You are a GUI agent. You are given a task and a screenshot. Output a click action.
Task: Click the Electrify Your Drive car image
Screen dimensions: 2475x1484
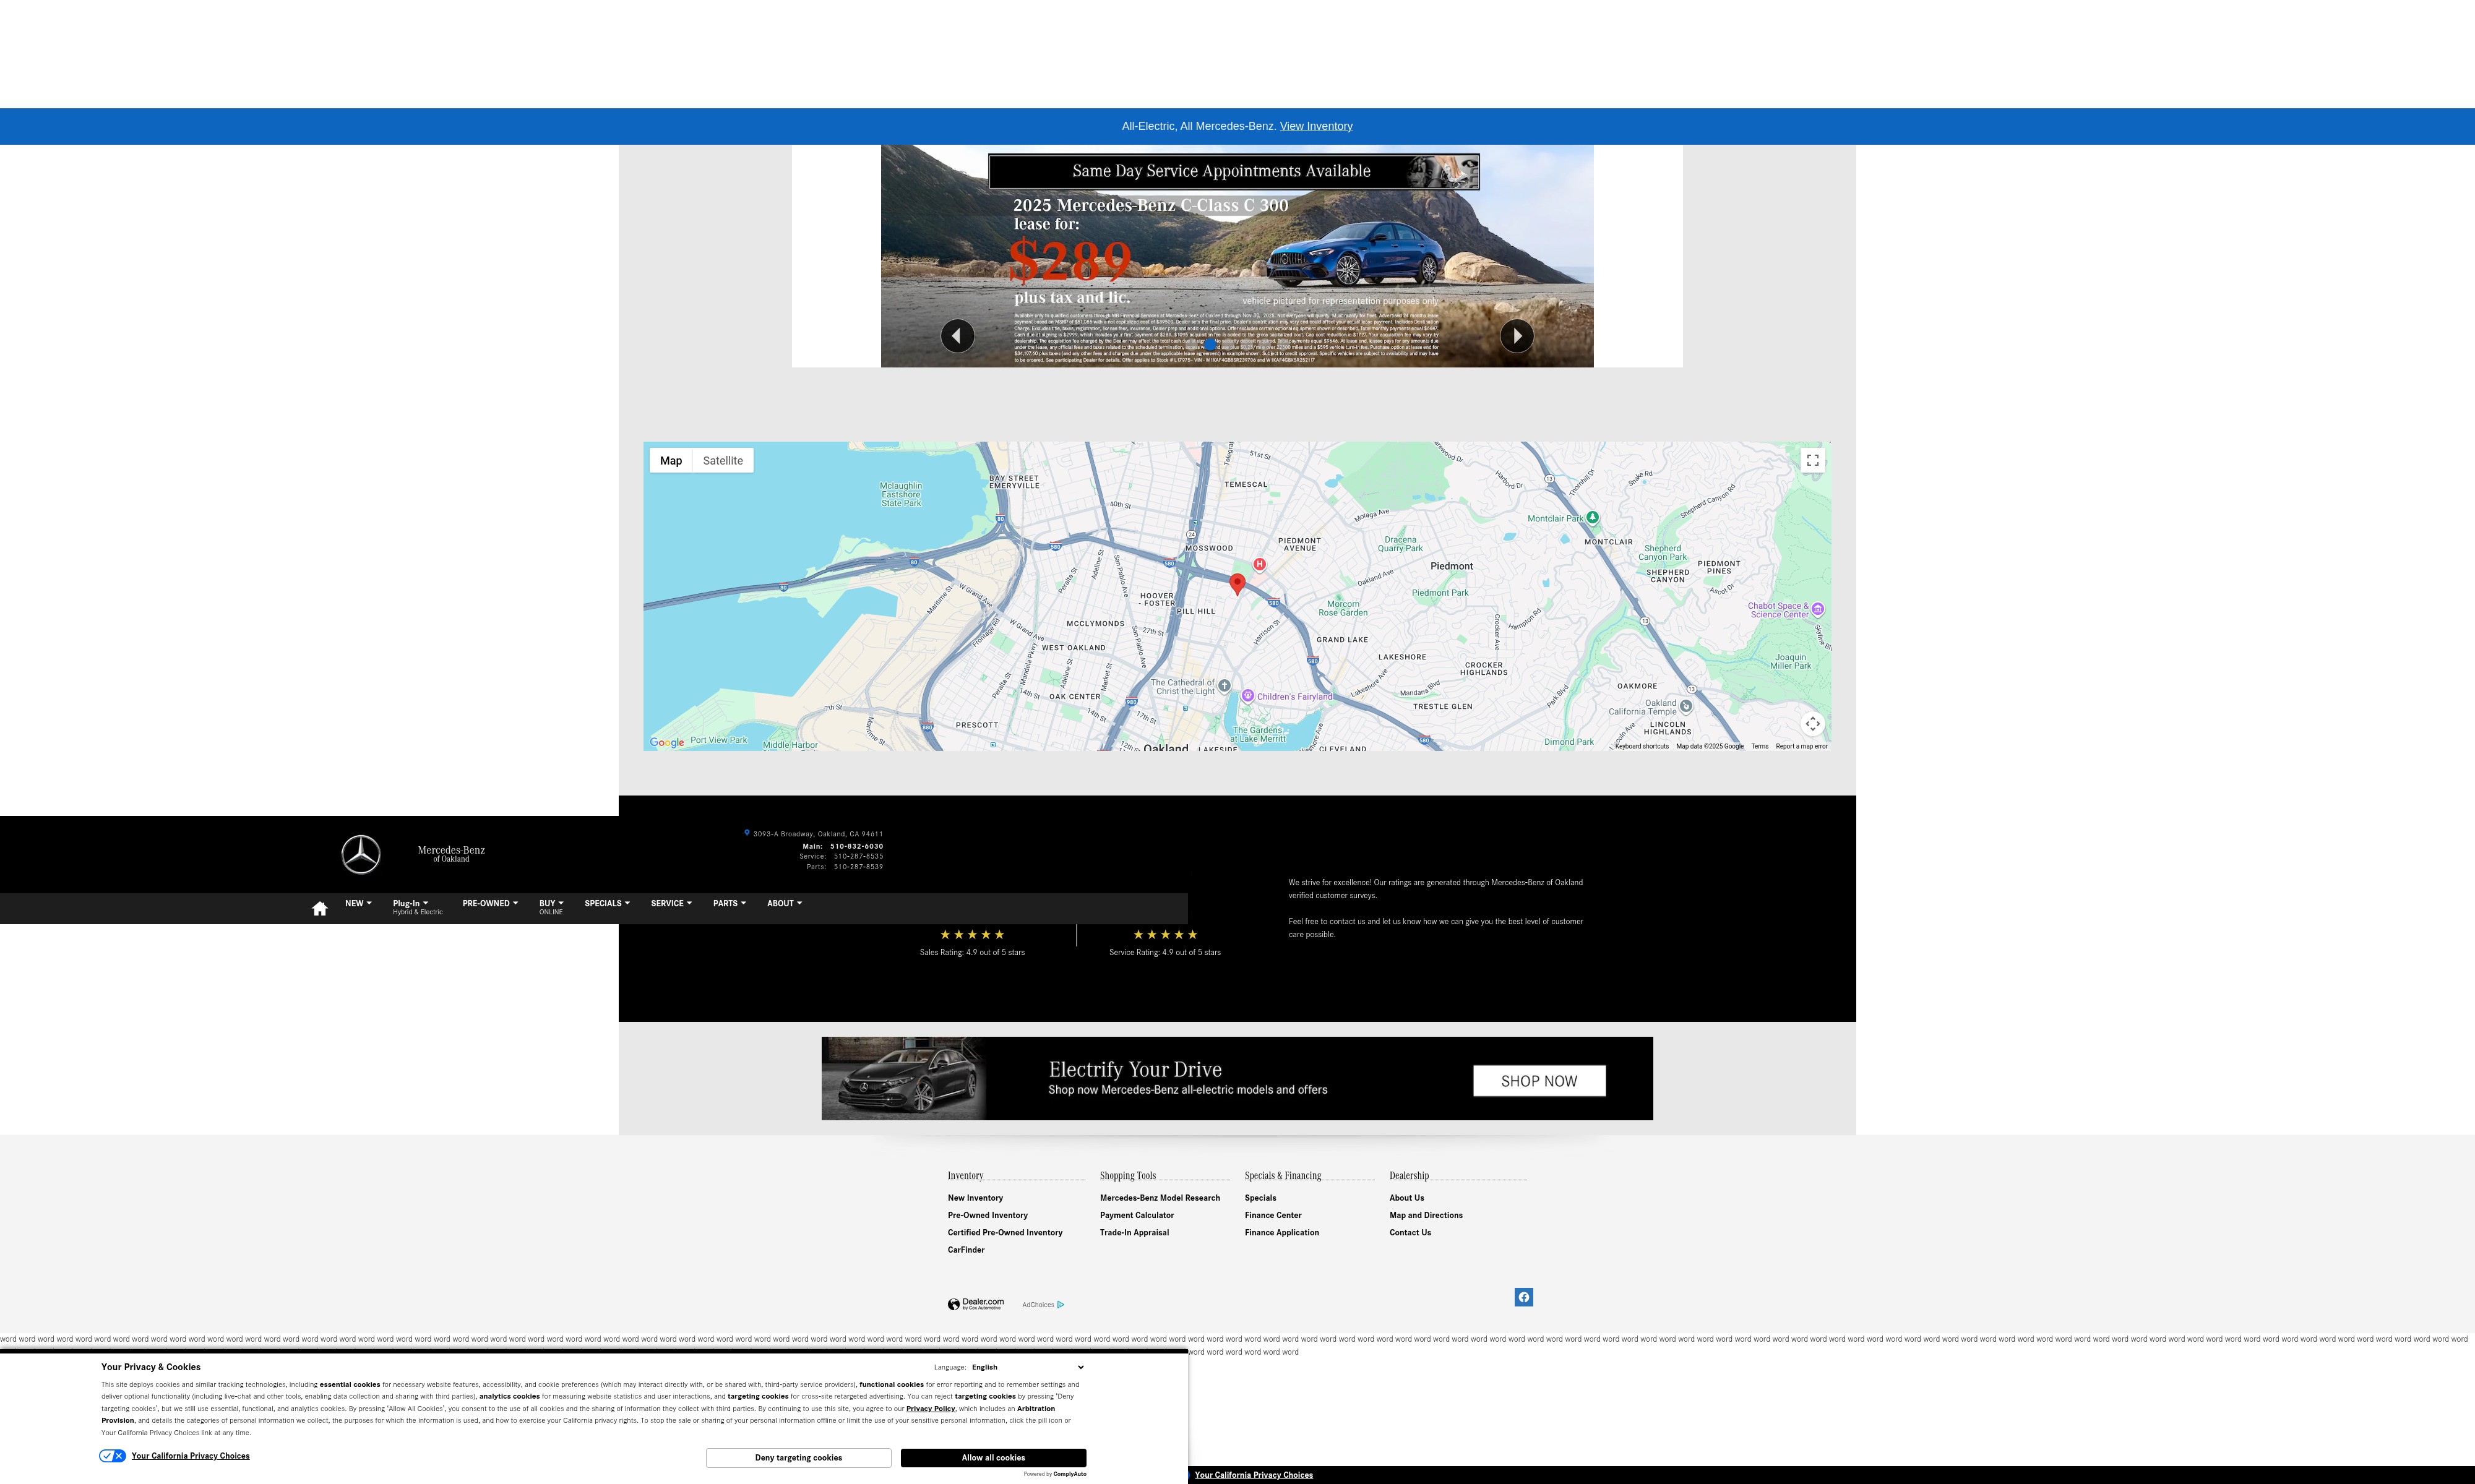(904, 1078)
